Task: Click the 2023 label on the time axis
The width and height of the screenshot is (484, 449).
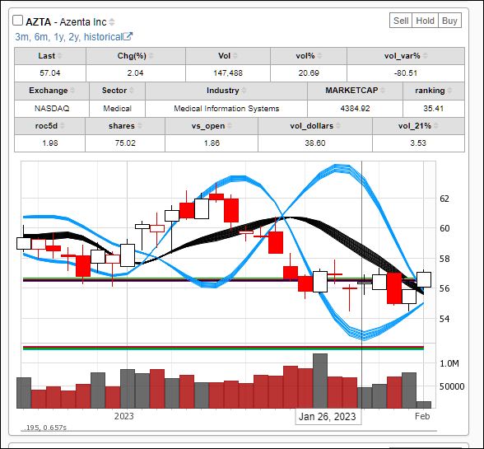Action: (124, 416)
